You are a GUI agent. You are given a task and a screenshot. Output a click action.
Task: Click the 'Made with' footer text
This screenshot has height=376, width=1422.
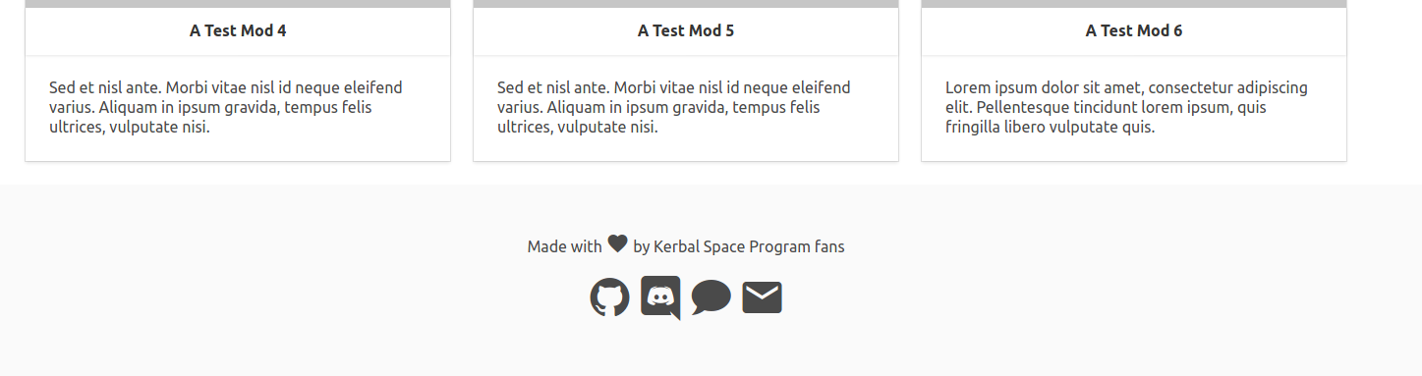(564, 246)
